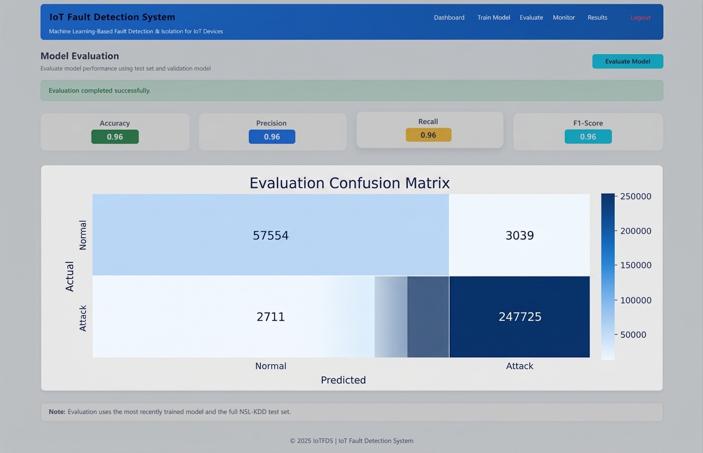Click the 'Evaluation completed successfully.' alert
This screenshot has width=703, height=453.
(x=352, y=90)
